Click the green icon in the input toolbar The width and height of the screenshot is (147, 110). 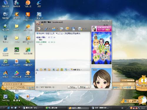62,70
